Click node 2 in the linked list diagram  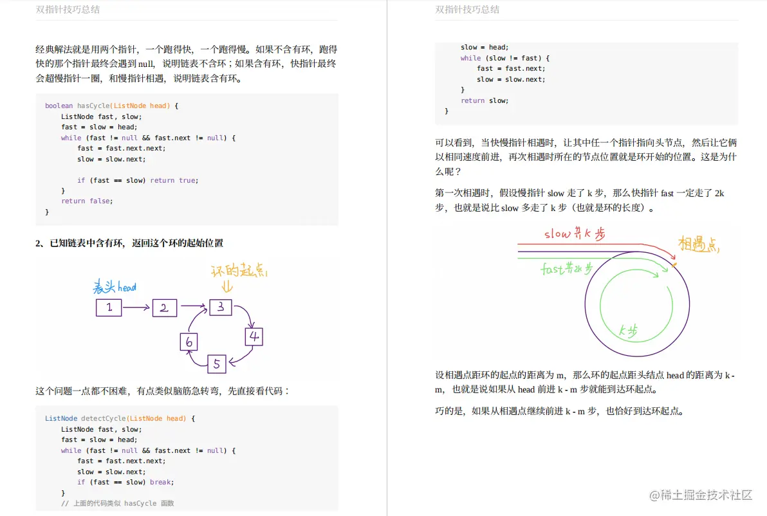164,308
